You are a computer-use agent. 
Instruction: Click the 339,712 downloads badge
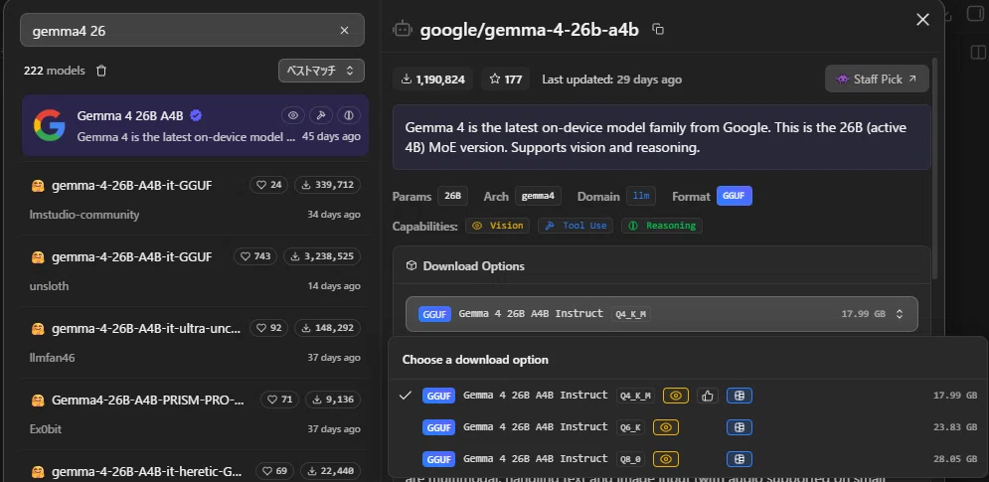point(327,185)
